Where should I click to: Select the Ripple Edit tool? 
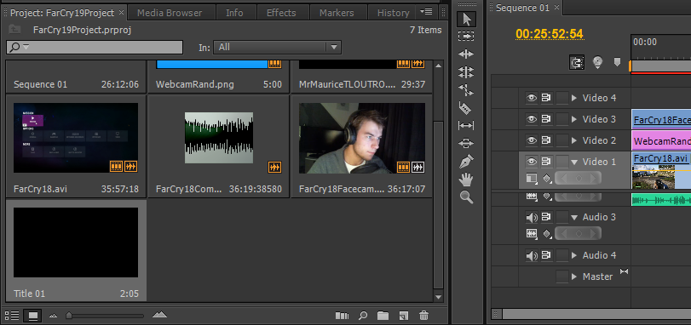coord(466,54)
